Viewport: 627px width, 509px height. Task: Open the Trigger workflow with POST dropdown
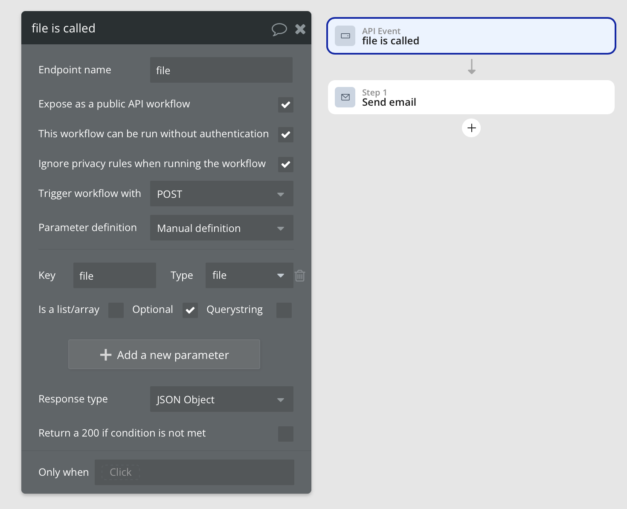point(221,194)
